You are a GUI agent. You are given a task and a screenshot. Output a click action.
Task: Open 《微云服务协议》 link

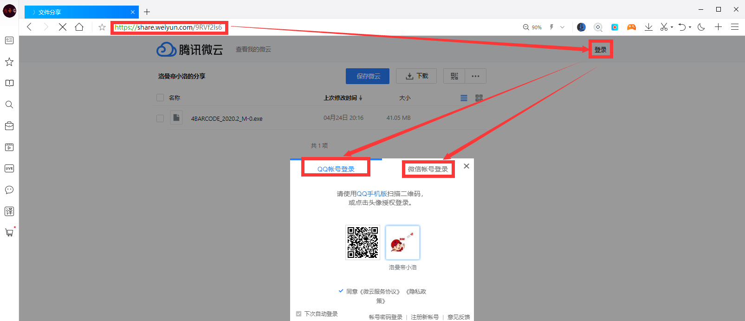click(380, 292)
